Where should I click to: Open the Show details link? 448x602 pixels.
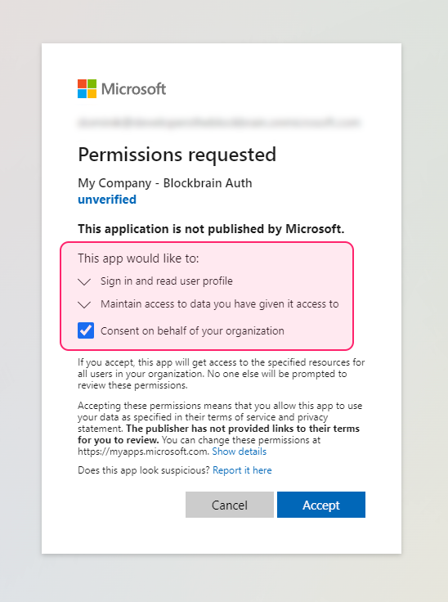click(240, 451)
